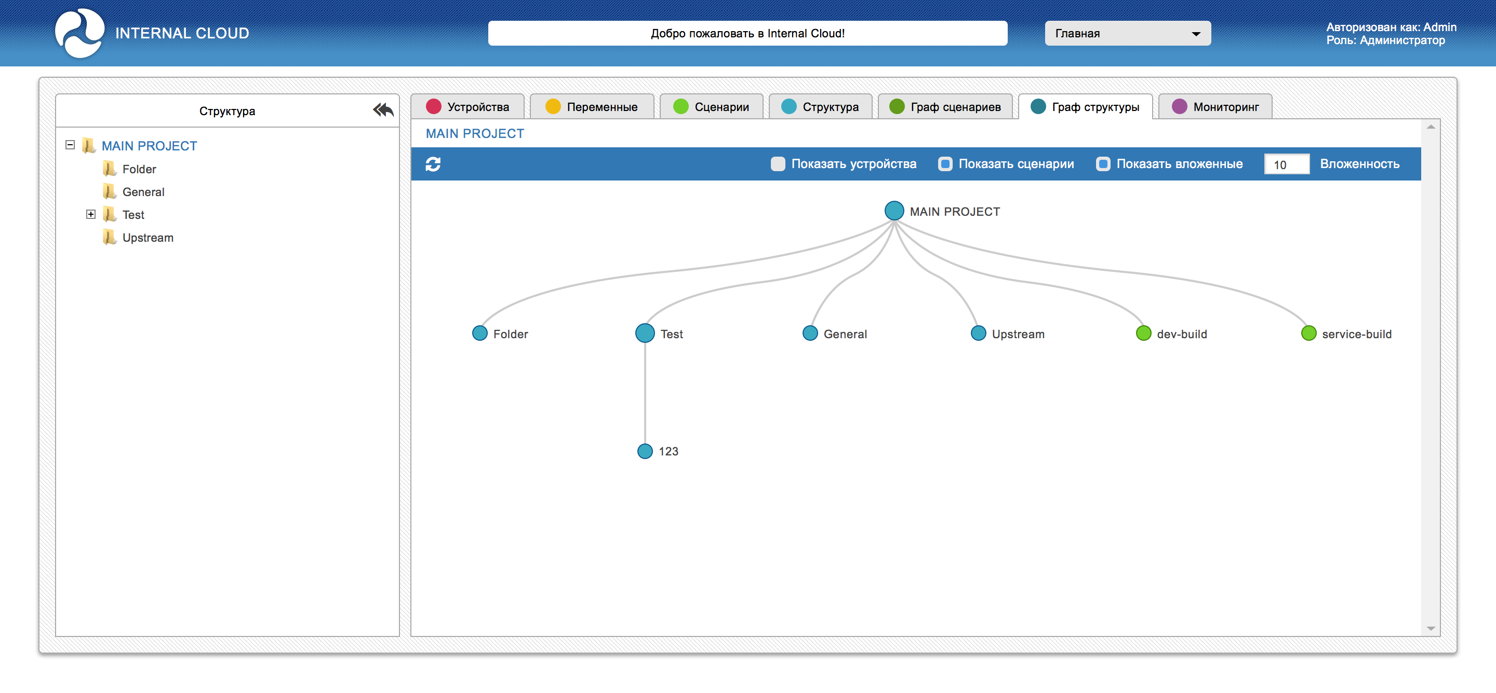Screen dimensions: 1496x693
Task: Toggle Показать сценарии checkbox
Action: pyautogui.click(x=945, y=164)
